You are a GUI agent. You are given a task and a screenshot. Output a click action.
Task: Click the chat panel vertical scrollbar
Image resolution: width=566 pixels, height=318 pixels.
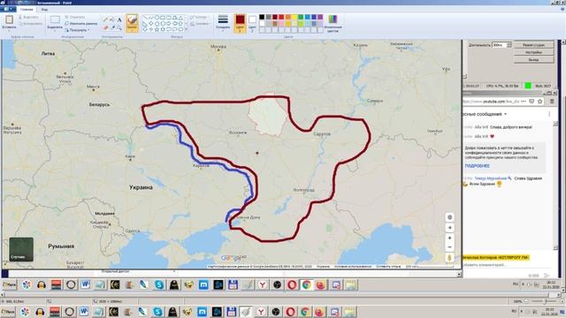point(555,185)
